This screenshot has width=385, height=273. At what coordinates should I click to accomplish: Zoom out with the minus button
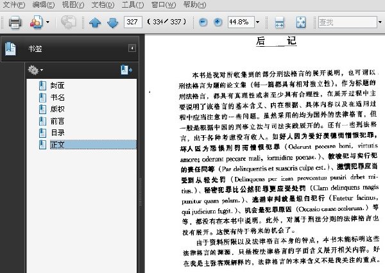[203, 22]
